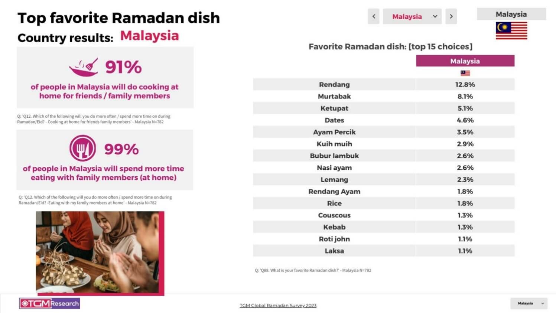This screenshot has height=313, width=556.
Task: Click the Malaysia label in the top right box
Action: pyautogui.click(x=511, y=14)
